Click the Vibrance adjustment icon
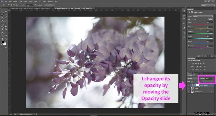This screenshot has width=216, height=116. [x=204, y=64]
